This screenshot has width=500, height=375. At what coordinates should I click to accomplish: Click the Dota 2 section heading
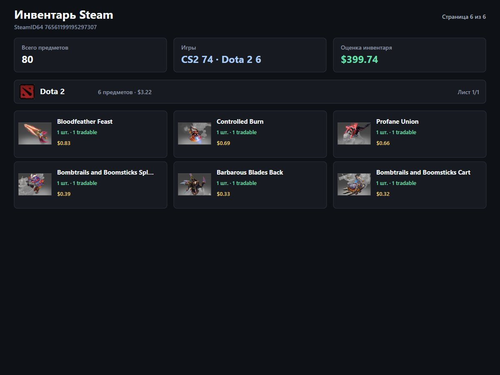(x=52, y=92)
